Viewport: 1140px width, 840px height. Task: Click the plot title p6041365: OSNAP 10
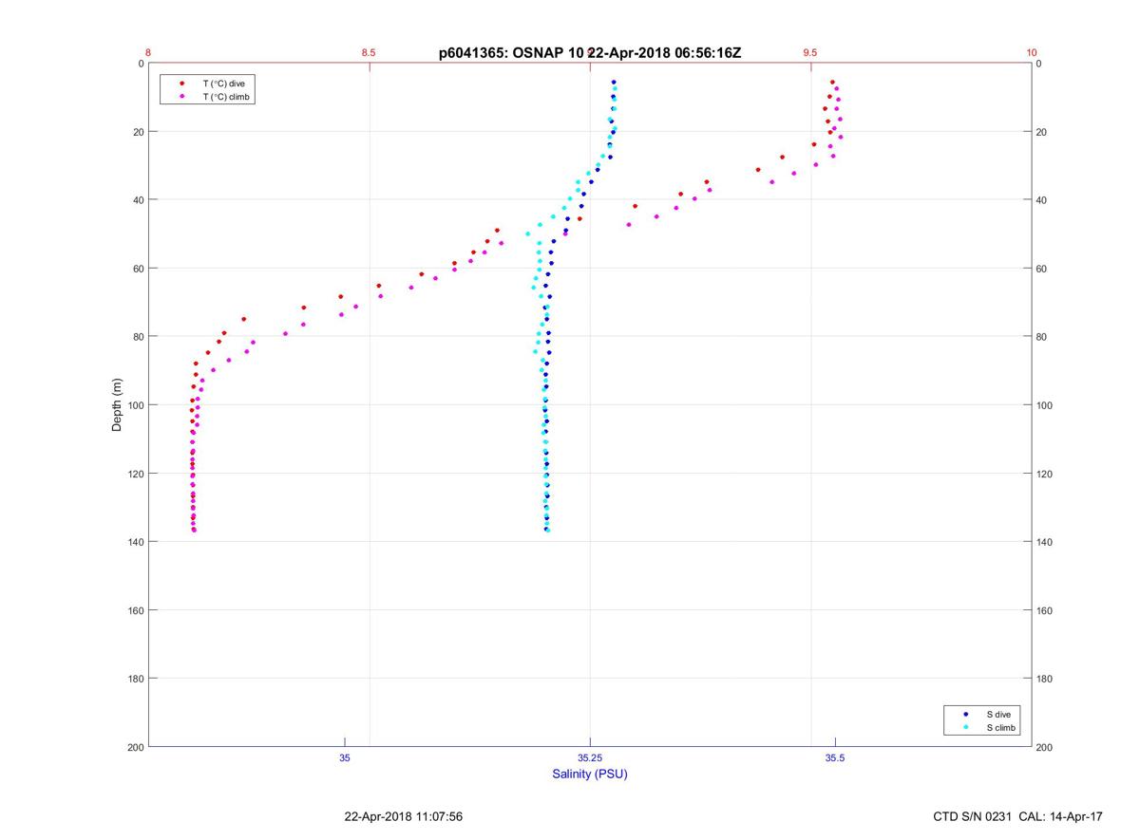click(x=511, y=53)
